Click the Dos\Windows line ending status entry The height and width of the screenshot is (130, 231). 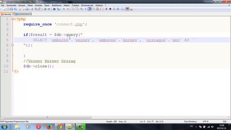[x=191, y=121]
